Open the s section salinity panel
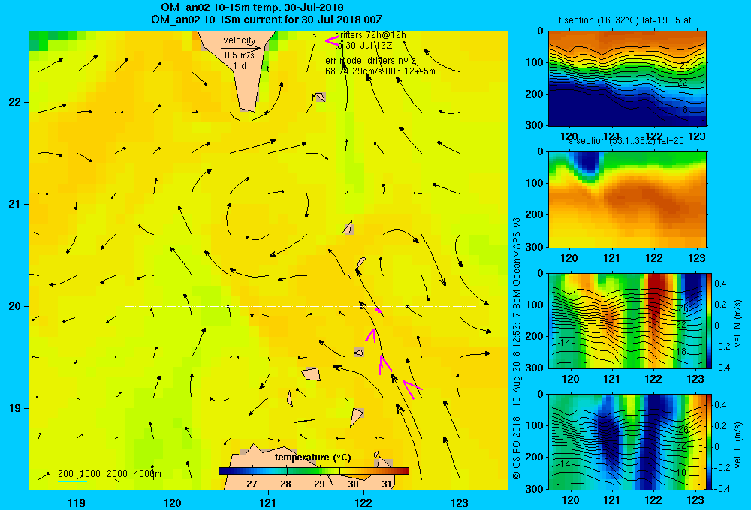 click(627, 199)
